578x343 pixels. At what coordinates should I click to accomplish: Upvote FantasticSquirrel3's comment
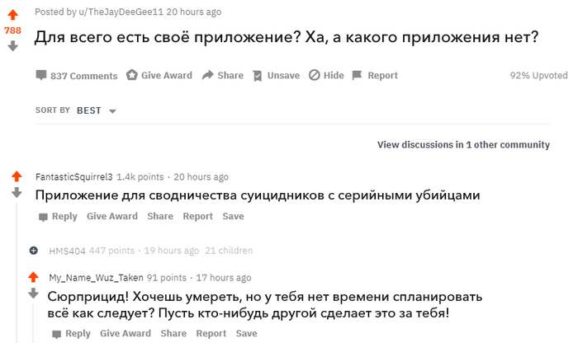coord(17,176)
